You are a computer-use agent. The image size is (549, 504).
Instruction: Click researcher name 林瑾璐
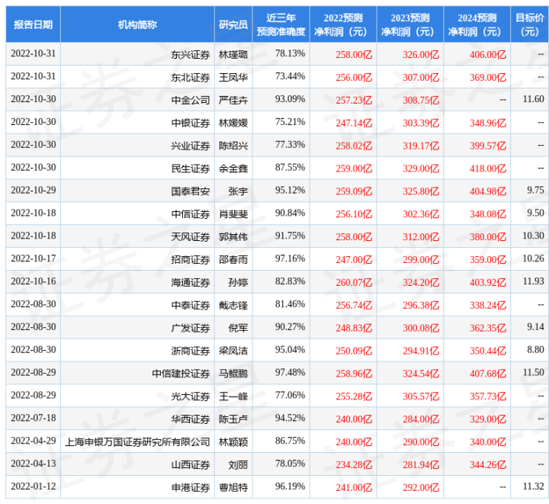233,55
